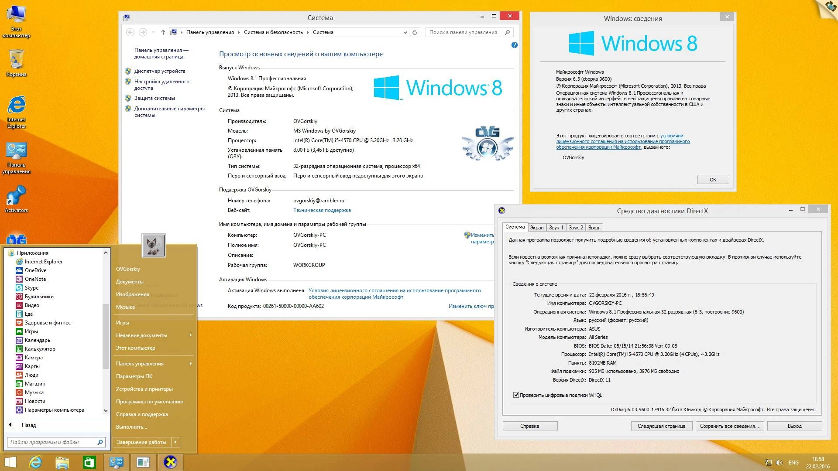This screenshot has width=838, height=471.
Task: Toggle Проверить цифровые подписи WHQL checkbox
Action: tap(516, 395)
